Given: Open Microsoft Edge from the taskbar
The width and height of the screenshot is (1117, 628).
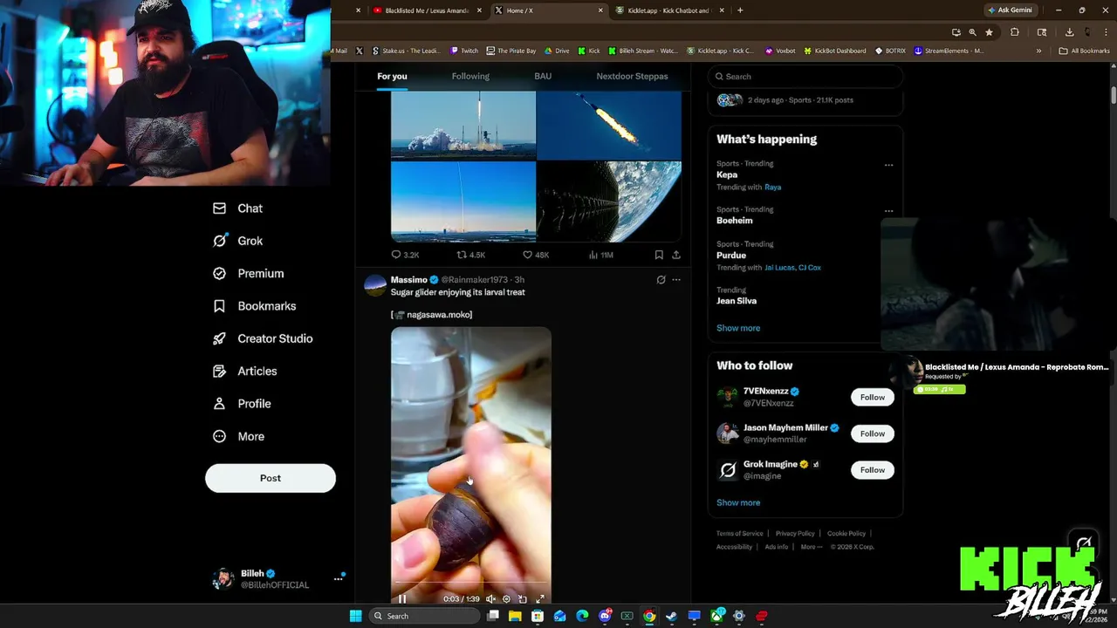Looking at the screenshot, I should (582, 616).
